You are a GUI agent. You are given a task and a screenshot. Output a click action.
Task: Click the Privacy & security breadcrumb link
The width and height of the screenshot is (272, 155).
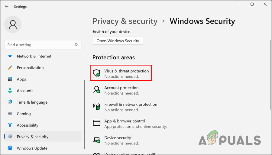(x=125, y=21)
